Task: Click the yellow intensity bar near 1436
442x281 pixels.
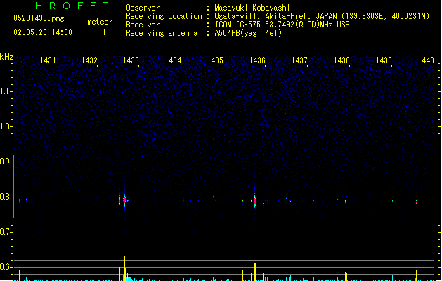Action: coord(255,272)
